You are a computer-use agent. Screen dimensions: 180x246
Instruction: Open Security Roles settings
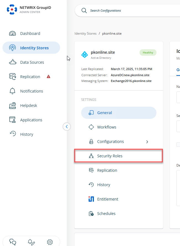click(119, 156)
